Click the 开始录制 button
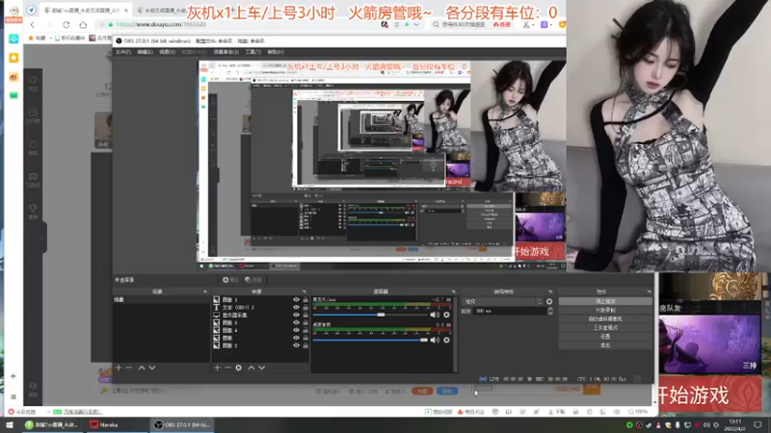 (605, 310)
